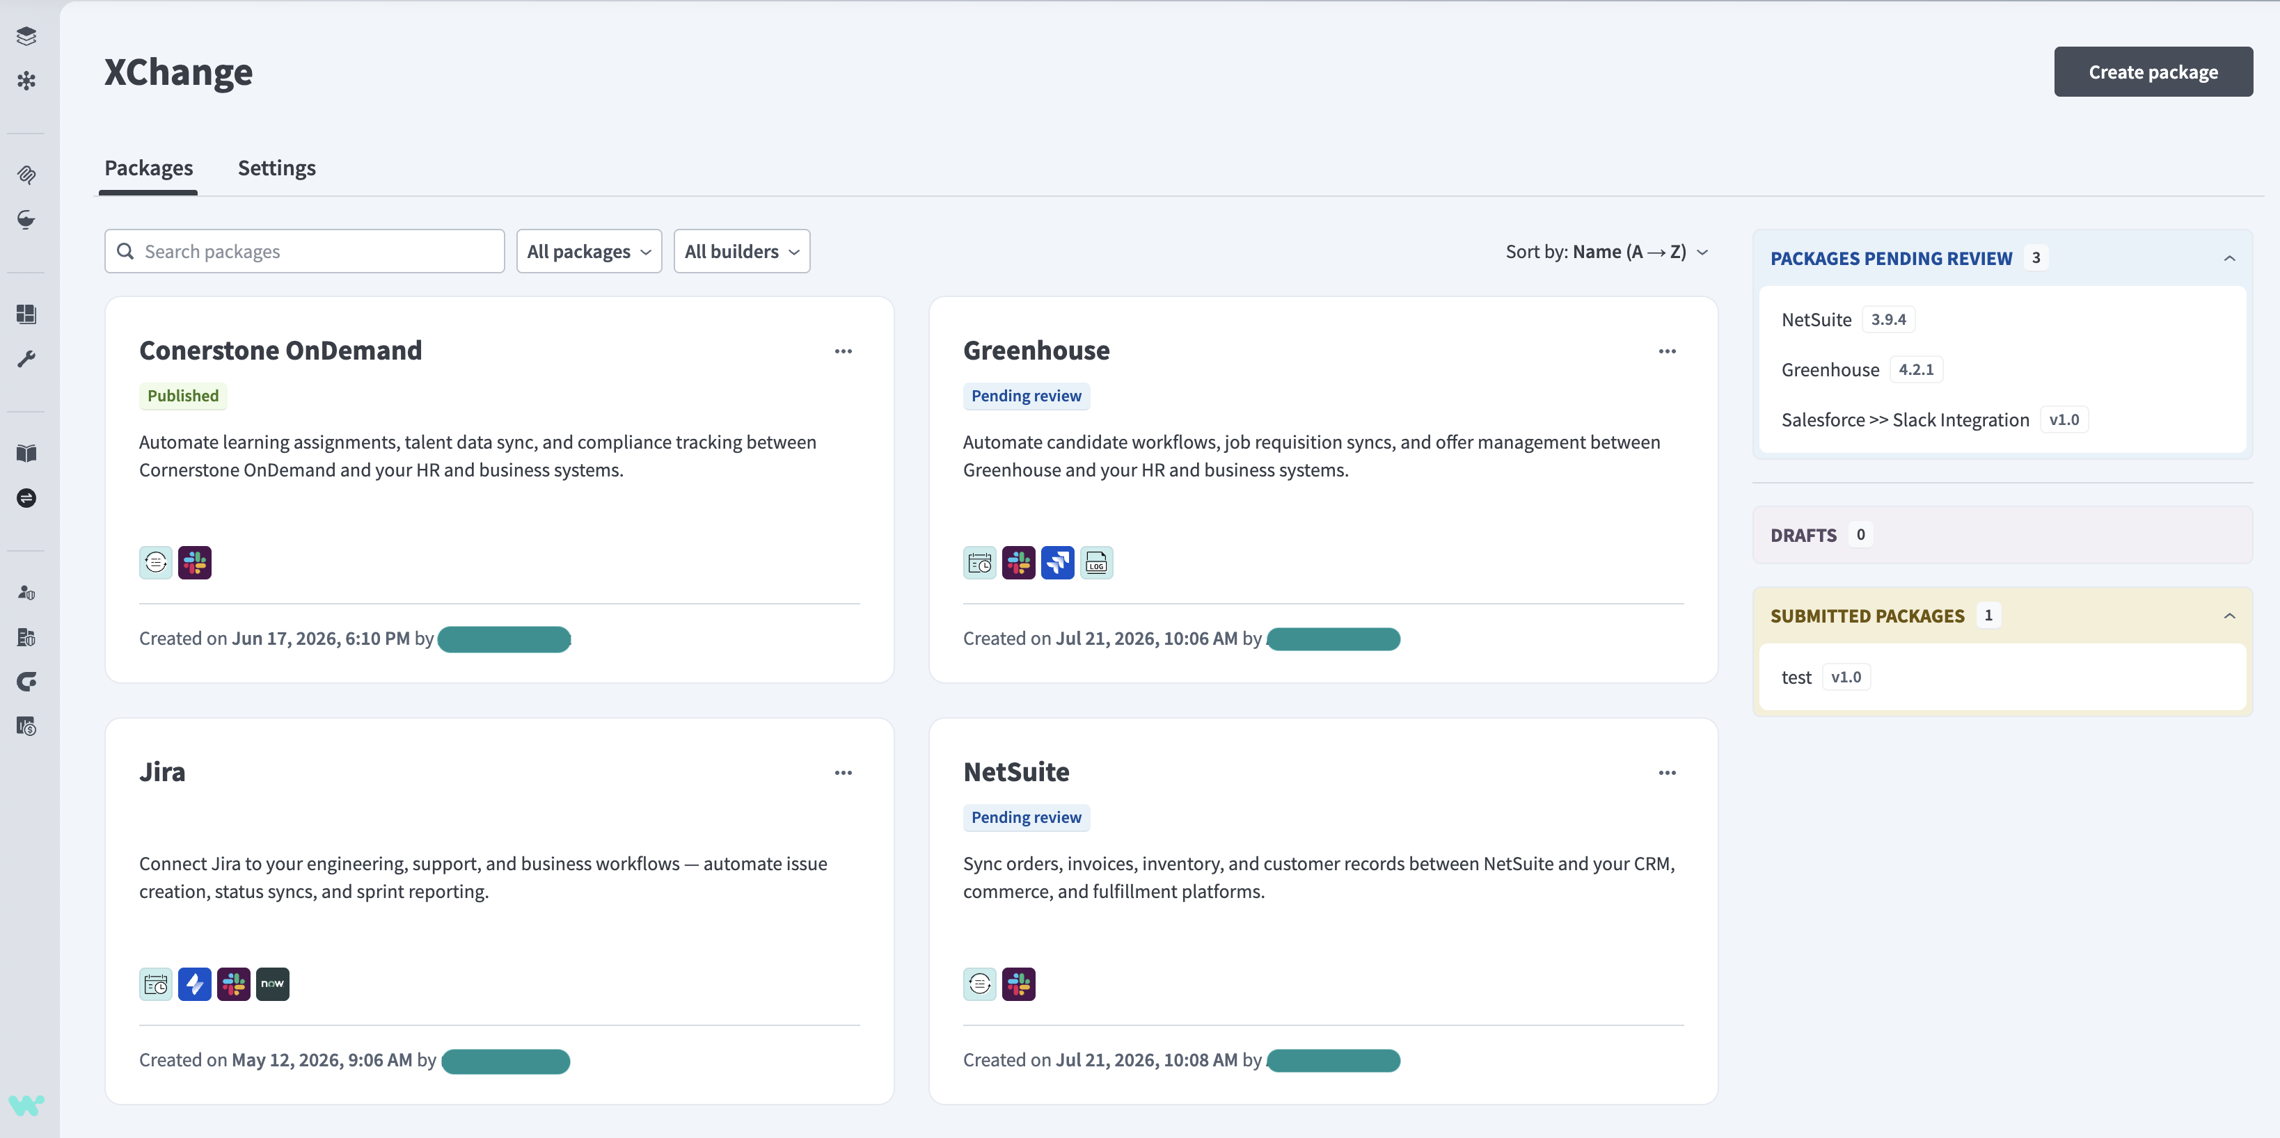
Task: Click the Workato logo at sidebar bottom
Action: pyautogui.click(x=26, y=1105)
